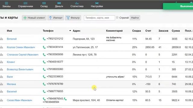Select address Подгорная, 64, 123
Viewport: 193px width, 108px height.
tap(84, 39)
